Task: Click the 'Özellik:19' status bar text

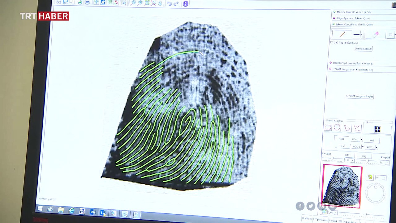Action: pos(307,218)
